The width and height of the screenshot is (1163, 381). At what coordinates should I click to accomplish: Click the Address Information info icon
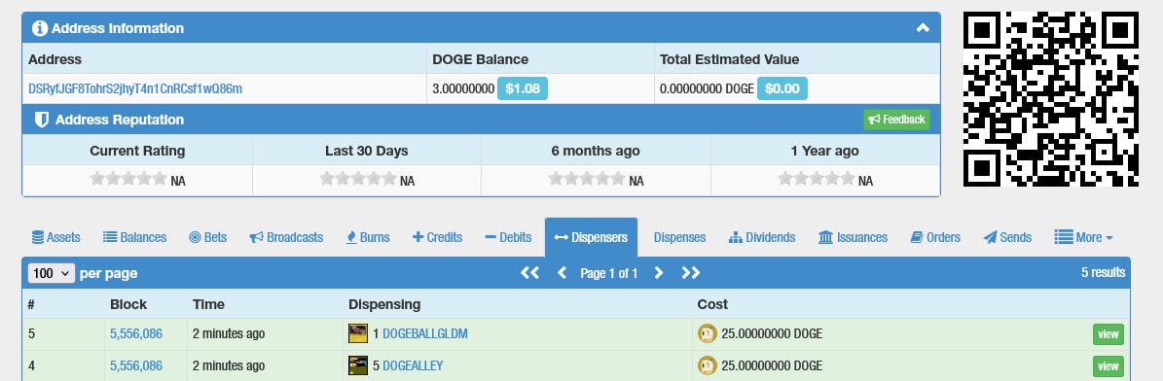40,28
